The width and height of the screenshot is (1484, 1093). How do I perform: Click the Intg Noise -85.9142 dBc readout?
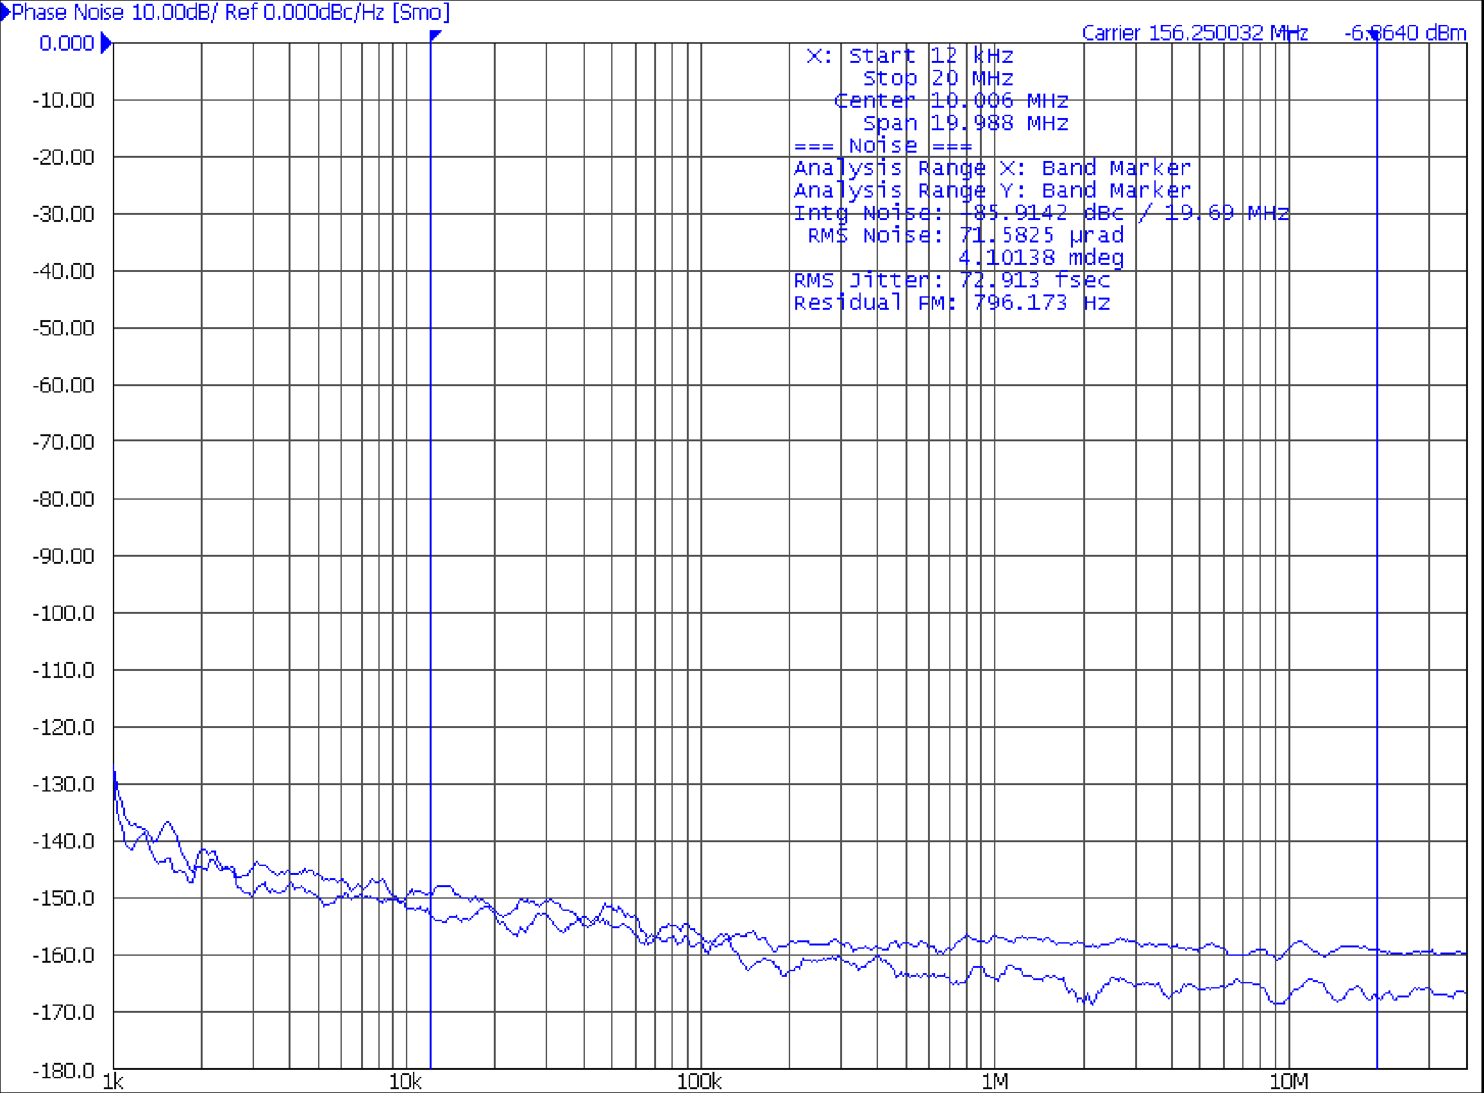coord(1041,213)
